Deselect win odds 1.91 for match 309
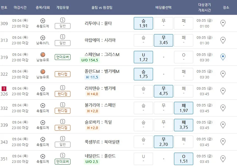The image size is (237, 167). (x=143, y=23)
